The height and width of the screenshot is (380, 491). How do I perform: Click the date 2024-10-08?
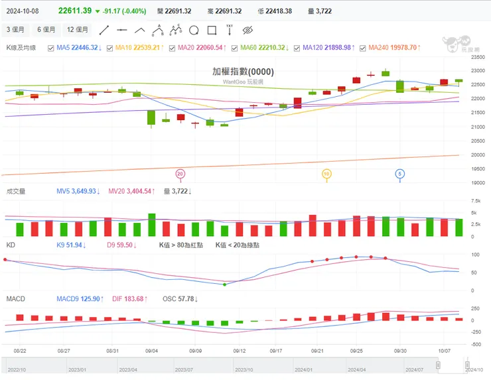[x=23, y=11]
